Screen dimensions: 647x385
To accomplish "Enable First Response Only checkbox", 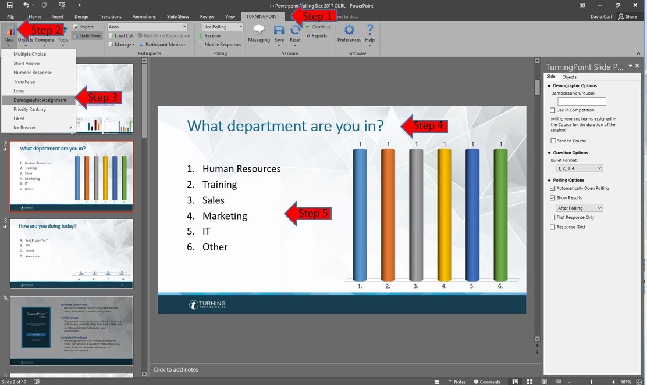I will click(x=553, y=217).
